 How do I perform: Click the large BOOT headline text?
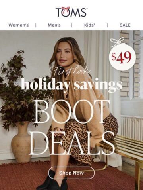click(x=71, y=112)
